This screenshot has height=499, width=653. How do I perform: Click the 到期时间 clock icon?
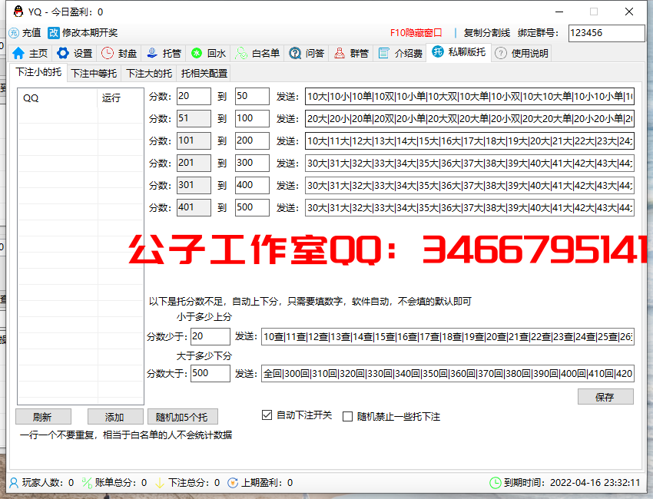pyautogui.click(x=496, y=483)
